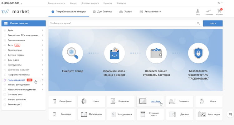Screen dimensions: 234x125
Task: Expand the Бытовая техника category arrow
Action: (42, 40)
